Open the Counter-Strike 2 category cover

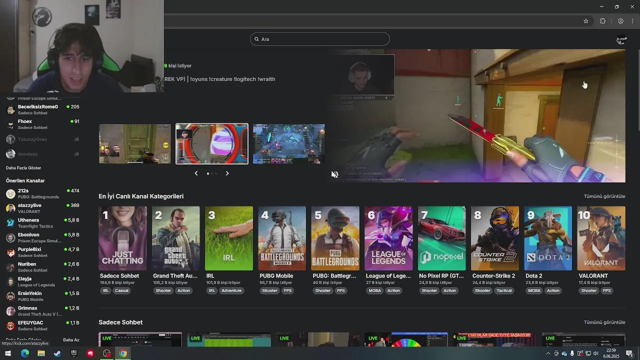(x=495, y=238)
